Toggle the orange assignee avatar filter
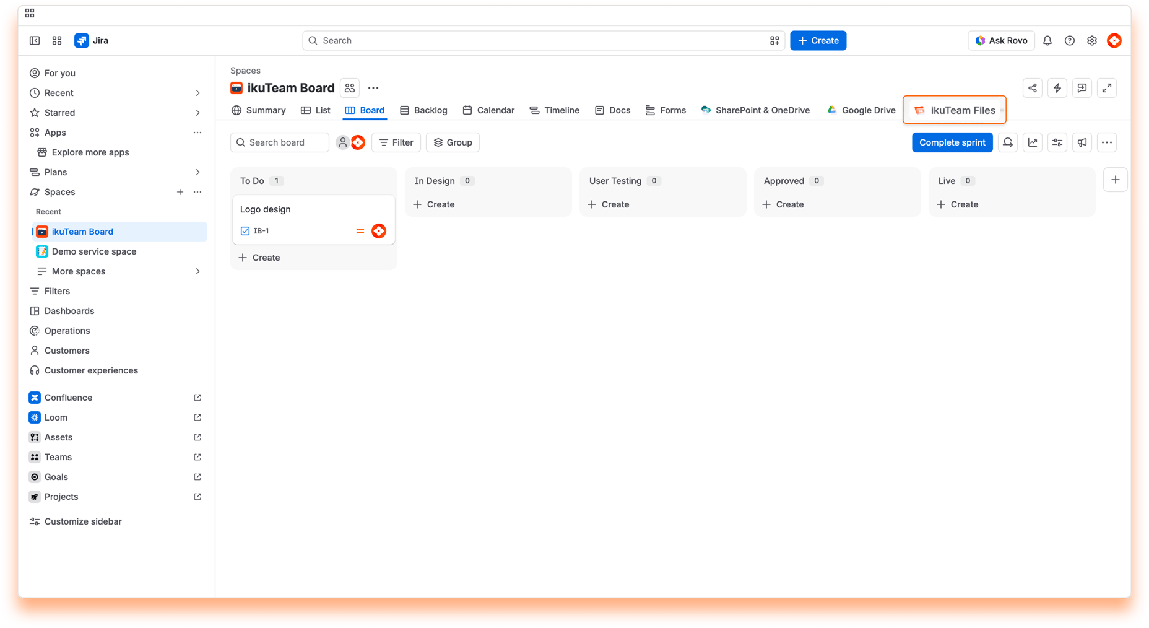 click(x=358, y=142)
